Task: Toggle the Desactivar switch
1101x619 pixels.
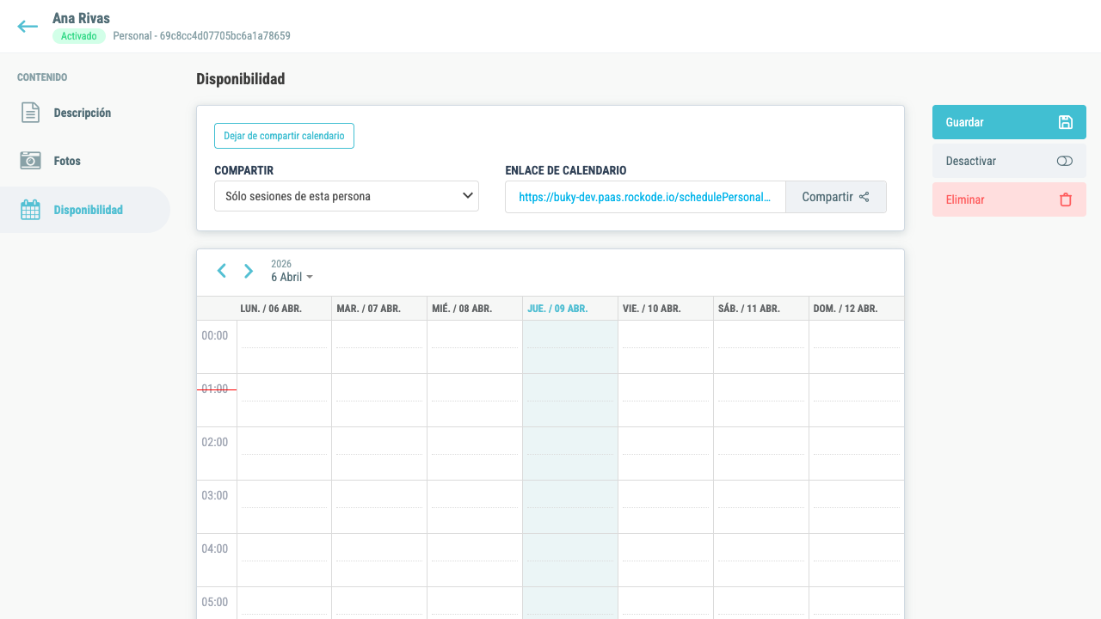Action: [x=1065, y=161]
